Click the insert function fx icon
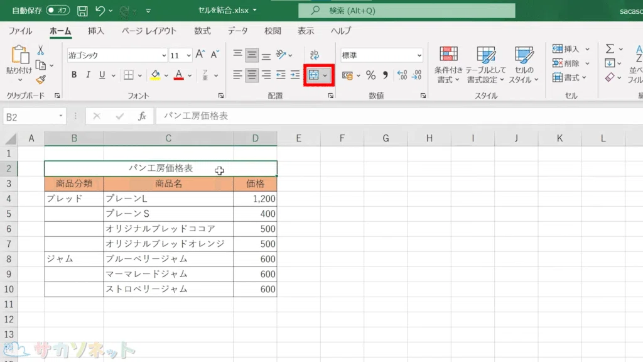This screenshot has width=643, height=362. pyautogui.click(x=142, y=116)
